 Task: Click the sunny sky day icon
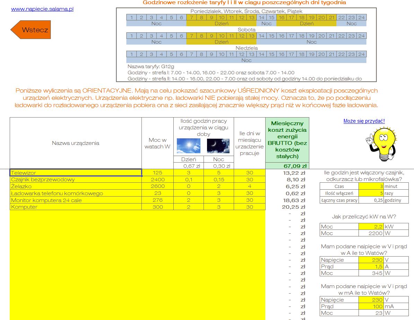pos(189,146)
